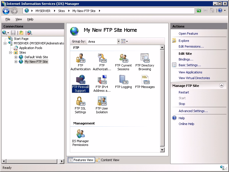Click the Open Feature action link
Image resolution: width=229 pixels, height=172 pixels.
[x=188, y=34]
